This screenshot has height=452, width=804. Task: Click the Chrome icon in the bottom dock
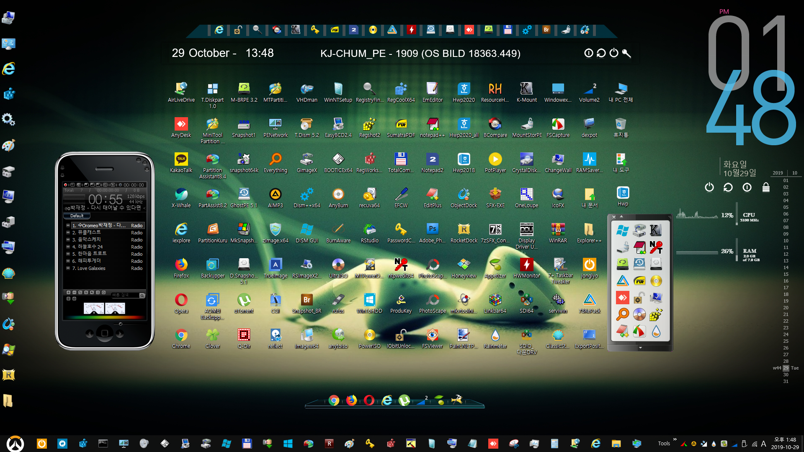click(x=334, y=401)
